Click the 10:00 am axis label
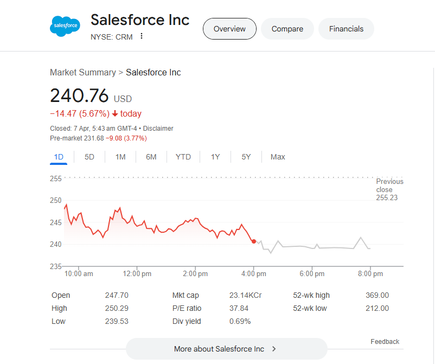The image size is (435, 364). coord(79,274)
